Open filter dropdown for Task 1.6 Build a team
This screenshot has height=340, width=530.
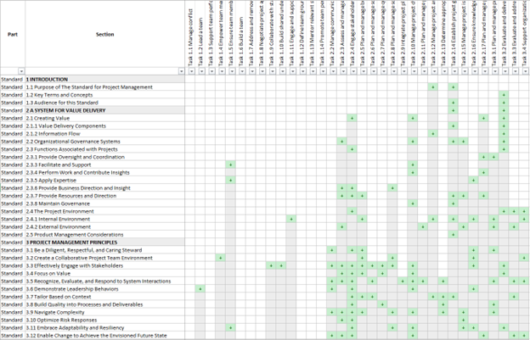click(242, 71)
